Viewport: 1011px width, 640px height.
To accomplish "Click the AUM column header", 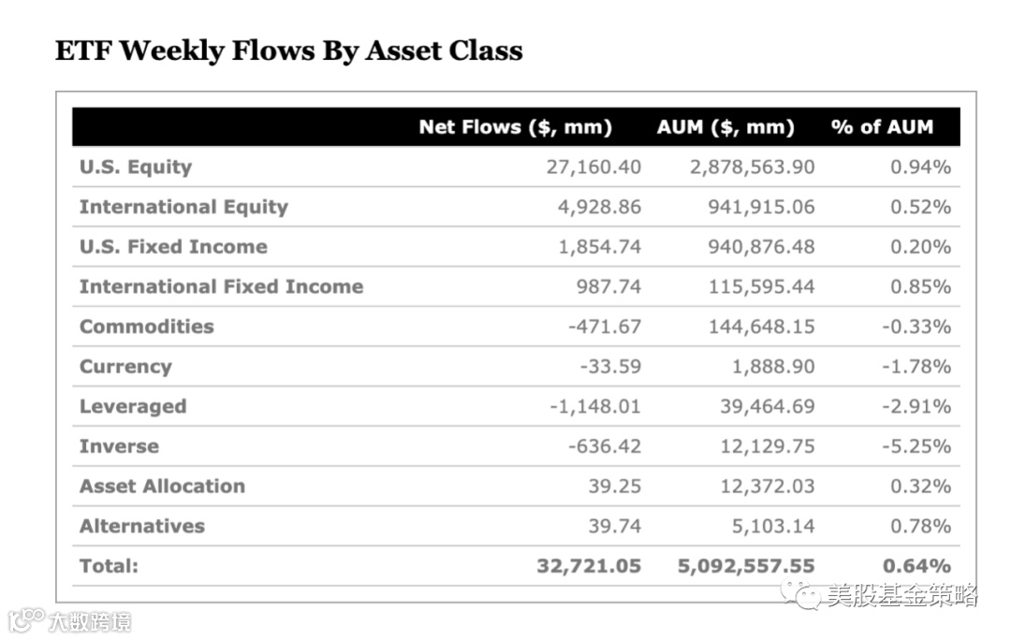I will (x=725, y=127).
